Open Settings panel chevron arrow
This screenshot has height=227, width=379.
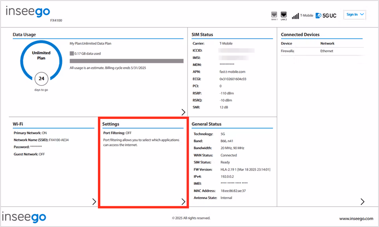click(x=183, y=201)
